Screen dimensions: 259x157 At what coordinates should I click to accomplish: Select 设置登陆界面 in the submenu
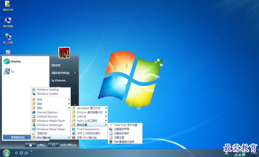tap(125, 129)
